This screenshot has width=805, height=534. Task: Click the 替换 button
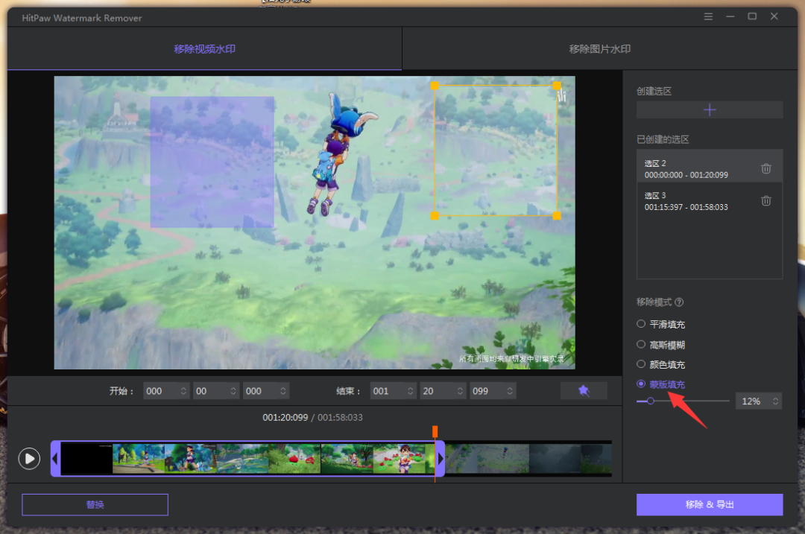click(95, 505)
